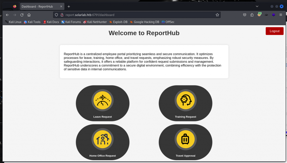The image size is (287, 163).
Task: Open the shield tracking protection icon
Action: coord(56,15)
